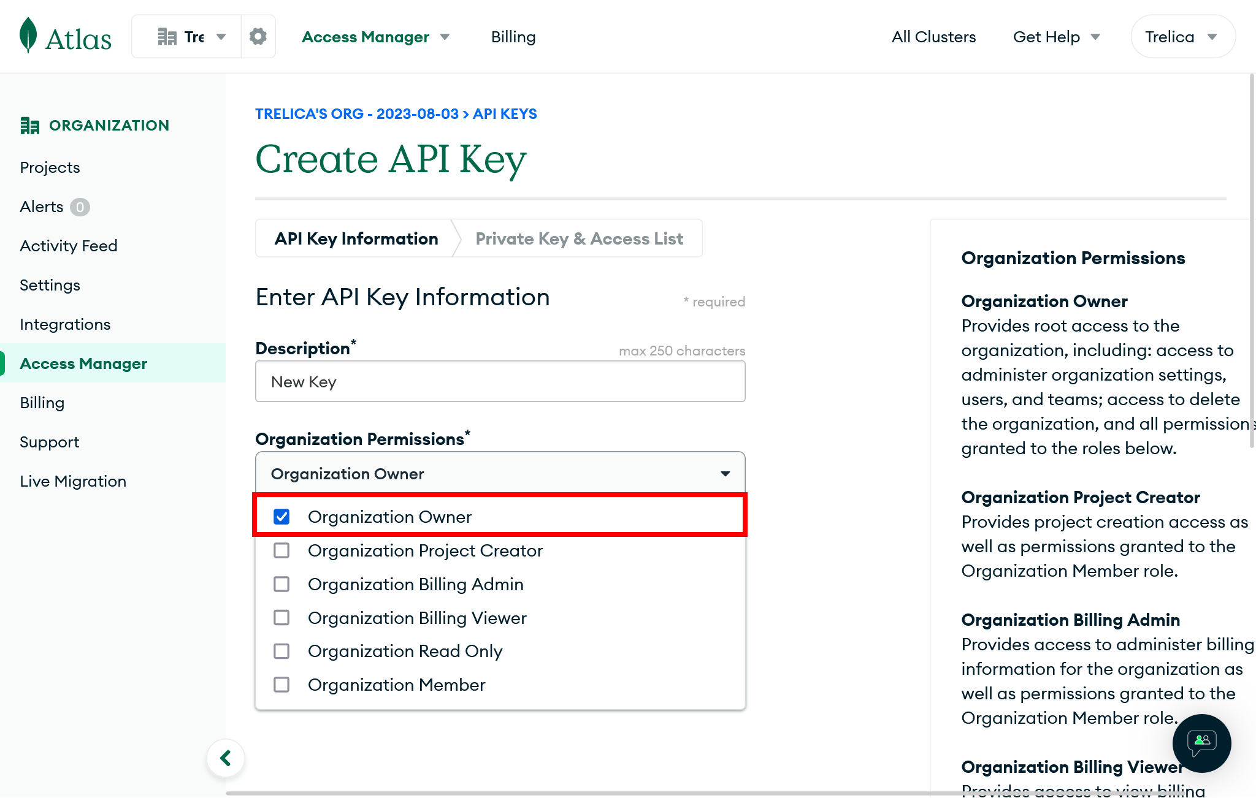This screenshot has width=1256, height=798.
Task: Click the Organization Member option label
Action: coord(396,685)
